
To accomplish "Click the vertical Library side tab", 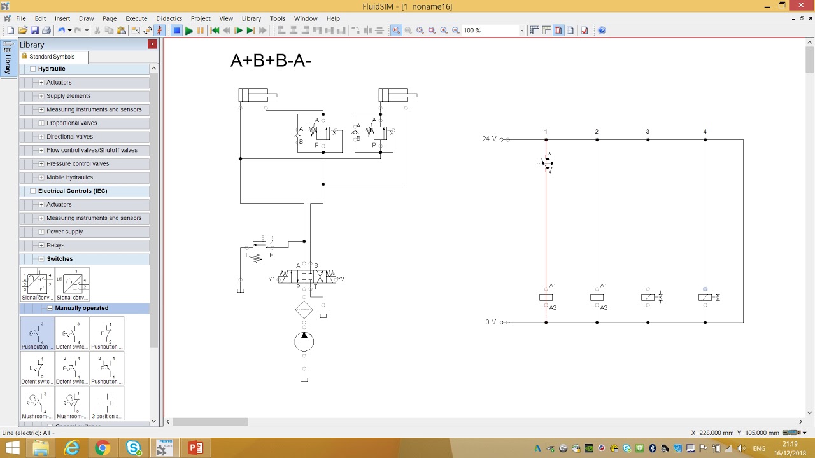I will tap(8, 59).
